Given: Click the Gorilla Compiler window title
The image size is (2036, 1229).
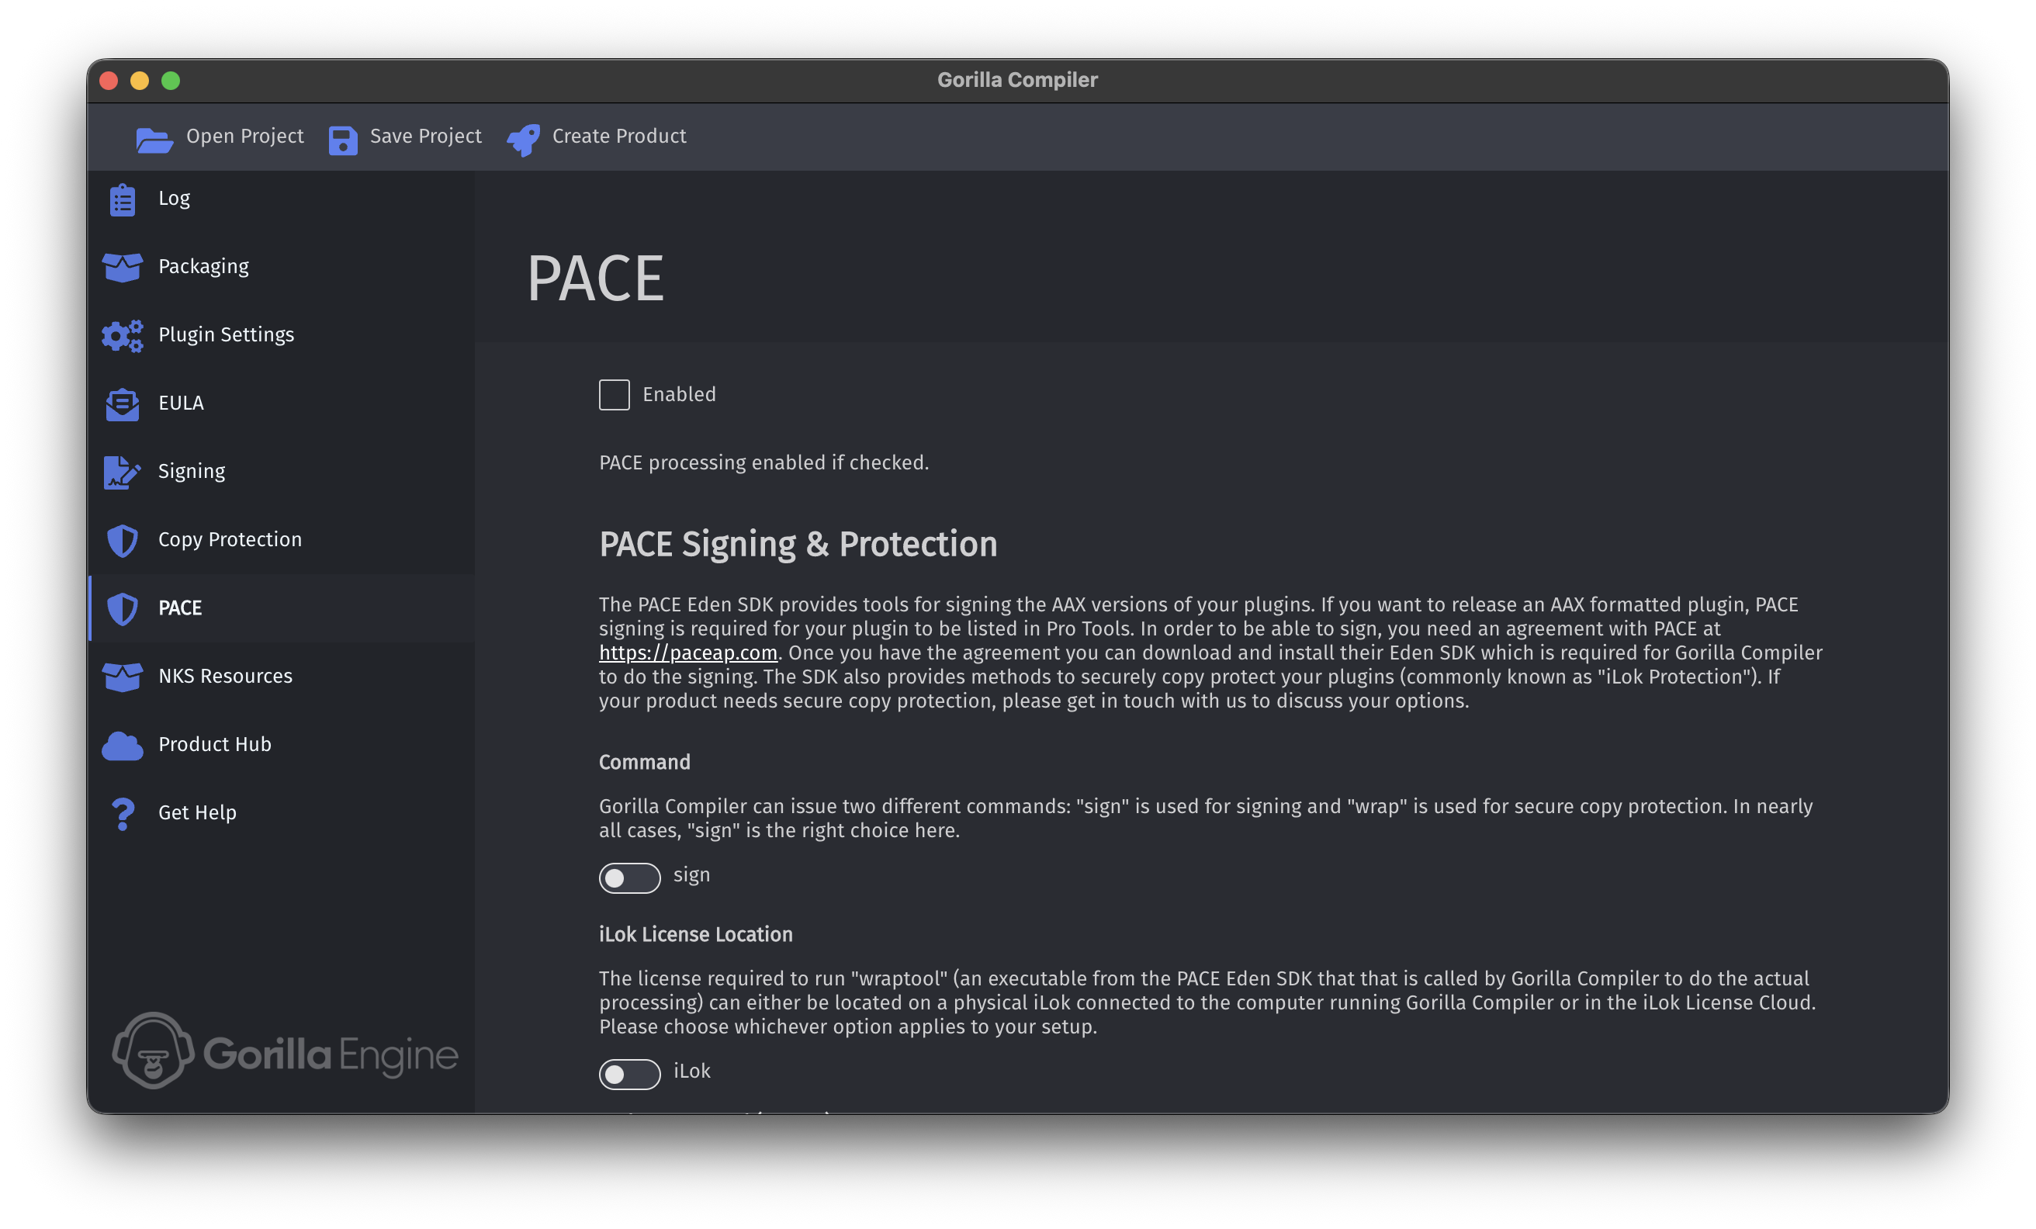Looking at the screenshot, I should point(1017,80).
